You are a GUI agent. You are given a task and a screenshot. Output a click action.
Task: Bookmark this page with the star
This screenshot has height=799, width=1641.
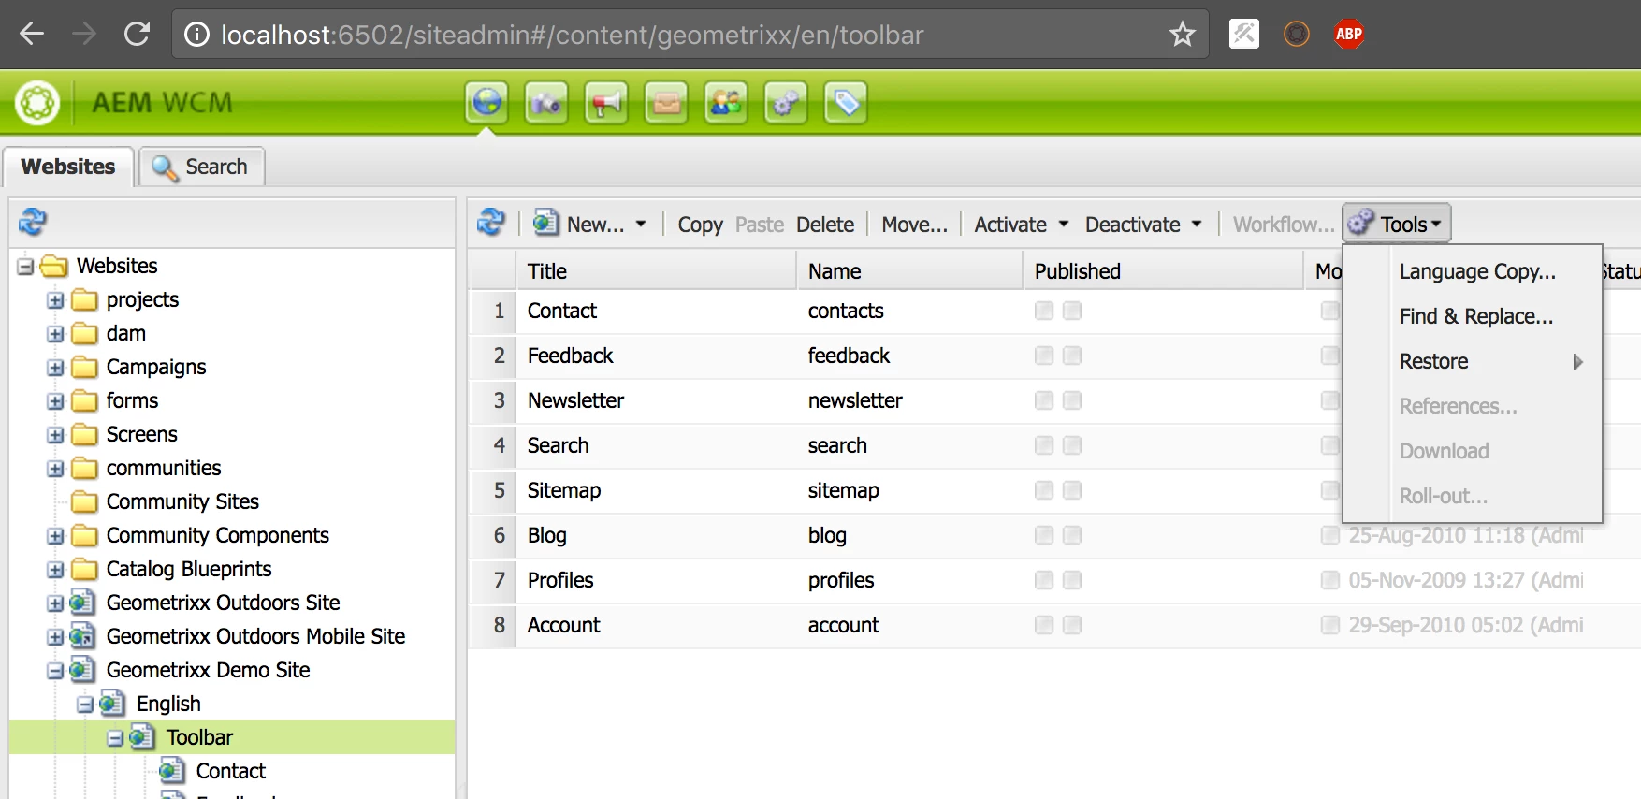click(1183, 35)
